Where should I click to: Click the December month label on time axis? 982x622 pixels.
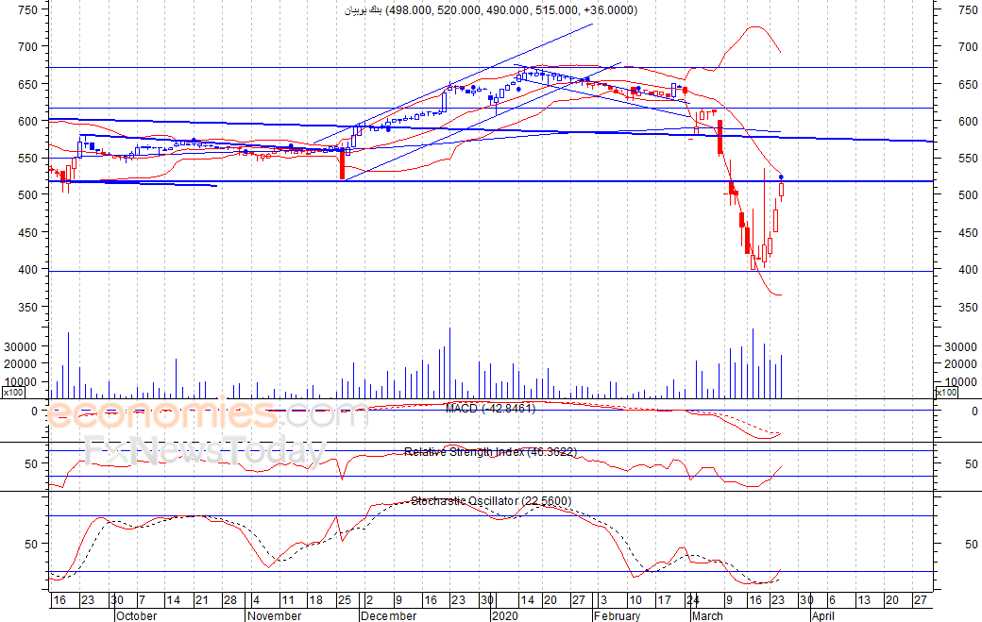point(389,615)
